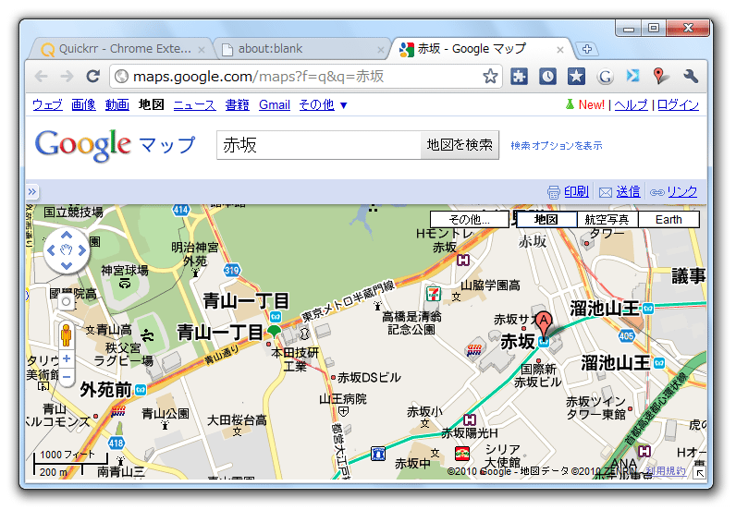Viewport: 736px width, 510px height.
Task: Zoom in with the map plus button
Action: [66, 358]
